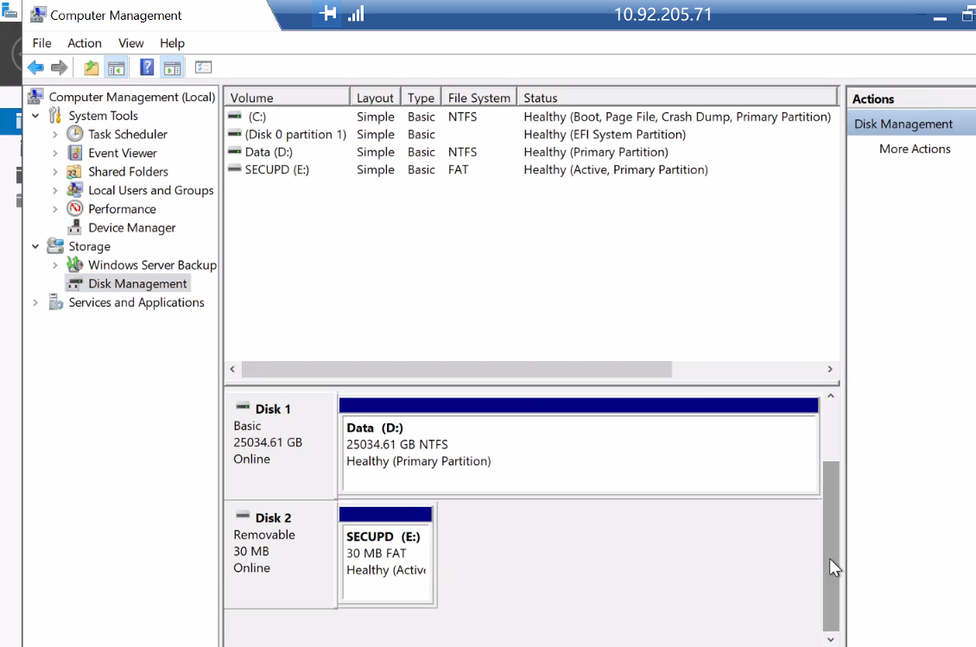
Task: Click the volume list left scroll arrow
Action: 232,369
